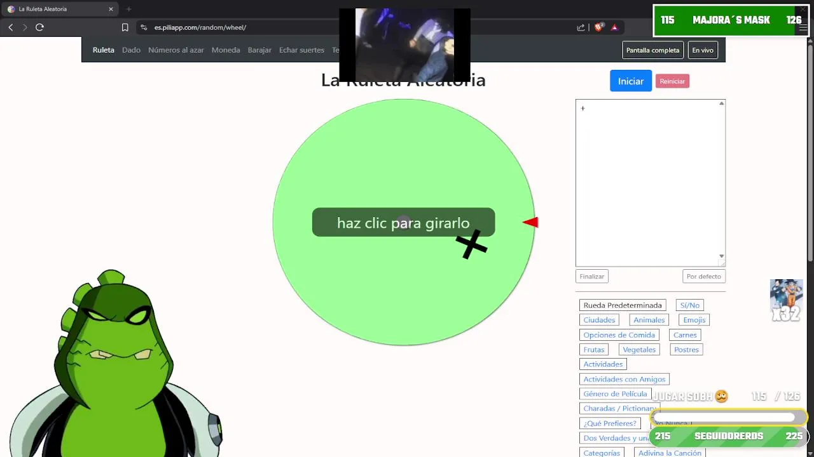Click the red pointer arrow on wheel
Image resolution: width=814 pixels, height=457 pixels.
(530, 222)
